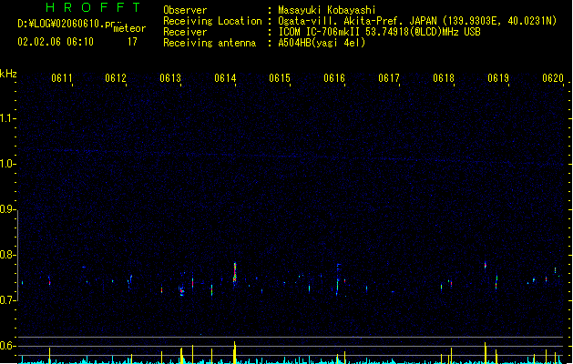
Task: Click the 0618 time marker
Action: 444,78
